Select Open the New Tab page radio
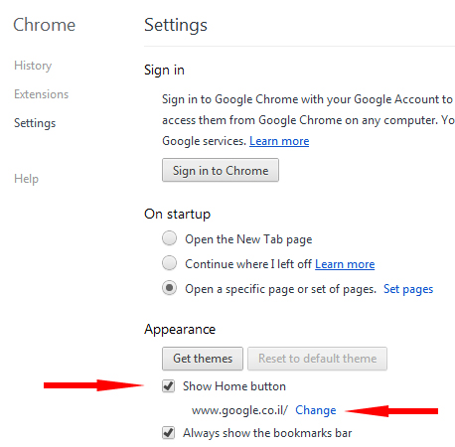 pos(169,238)
